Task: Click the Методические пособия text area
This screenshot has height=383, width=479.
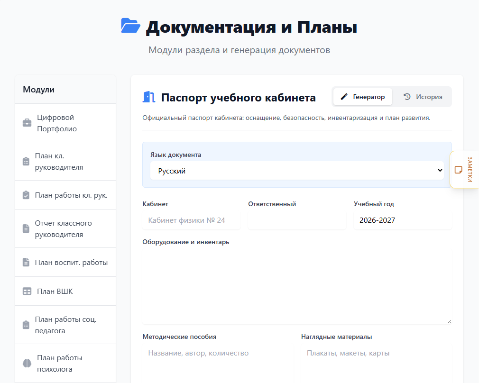Action: pos(218,364)
